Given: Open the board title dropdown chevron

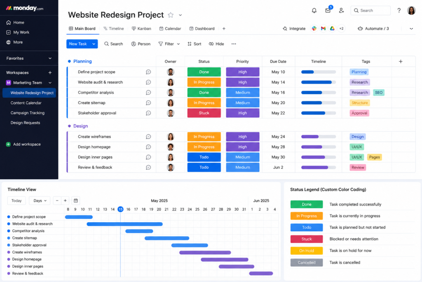Looking at the screenshot, I should 181,15.
